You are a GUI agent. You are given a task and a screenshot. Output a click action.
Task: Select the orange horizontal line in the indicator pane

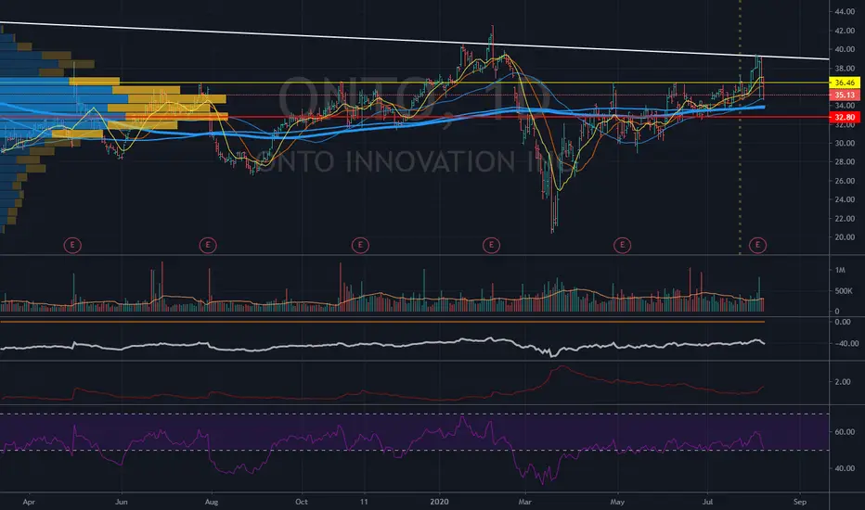(382, 322)
